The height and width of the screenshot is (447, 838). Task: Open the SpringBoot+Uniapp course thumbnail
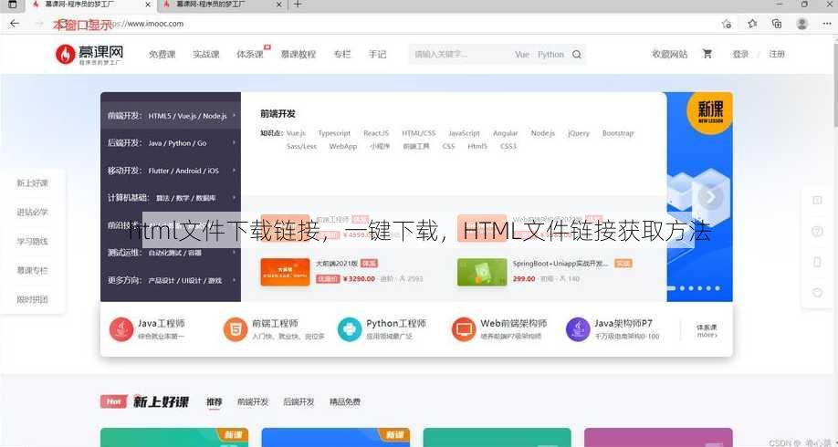pos(482,272)
